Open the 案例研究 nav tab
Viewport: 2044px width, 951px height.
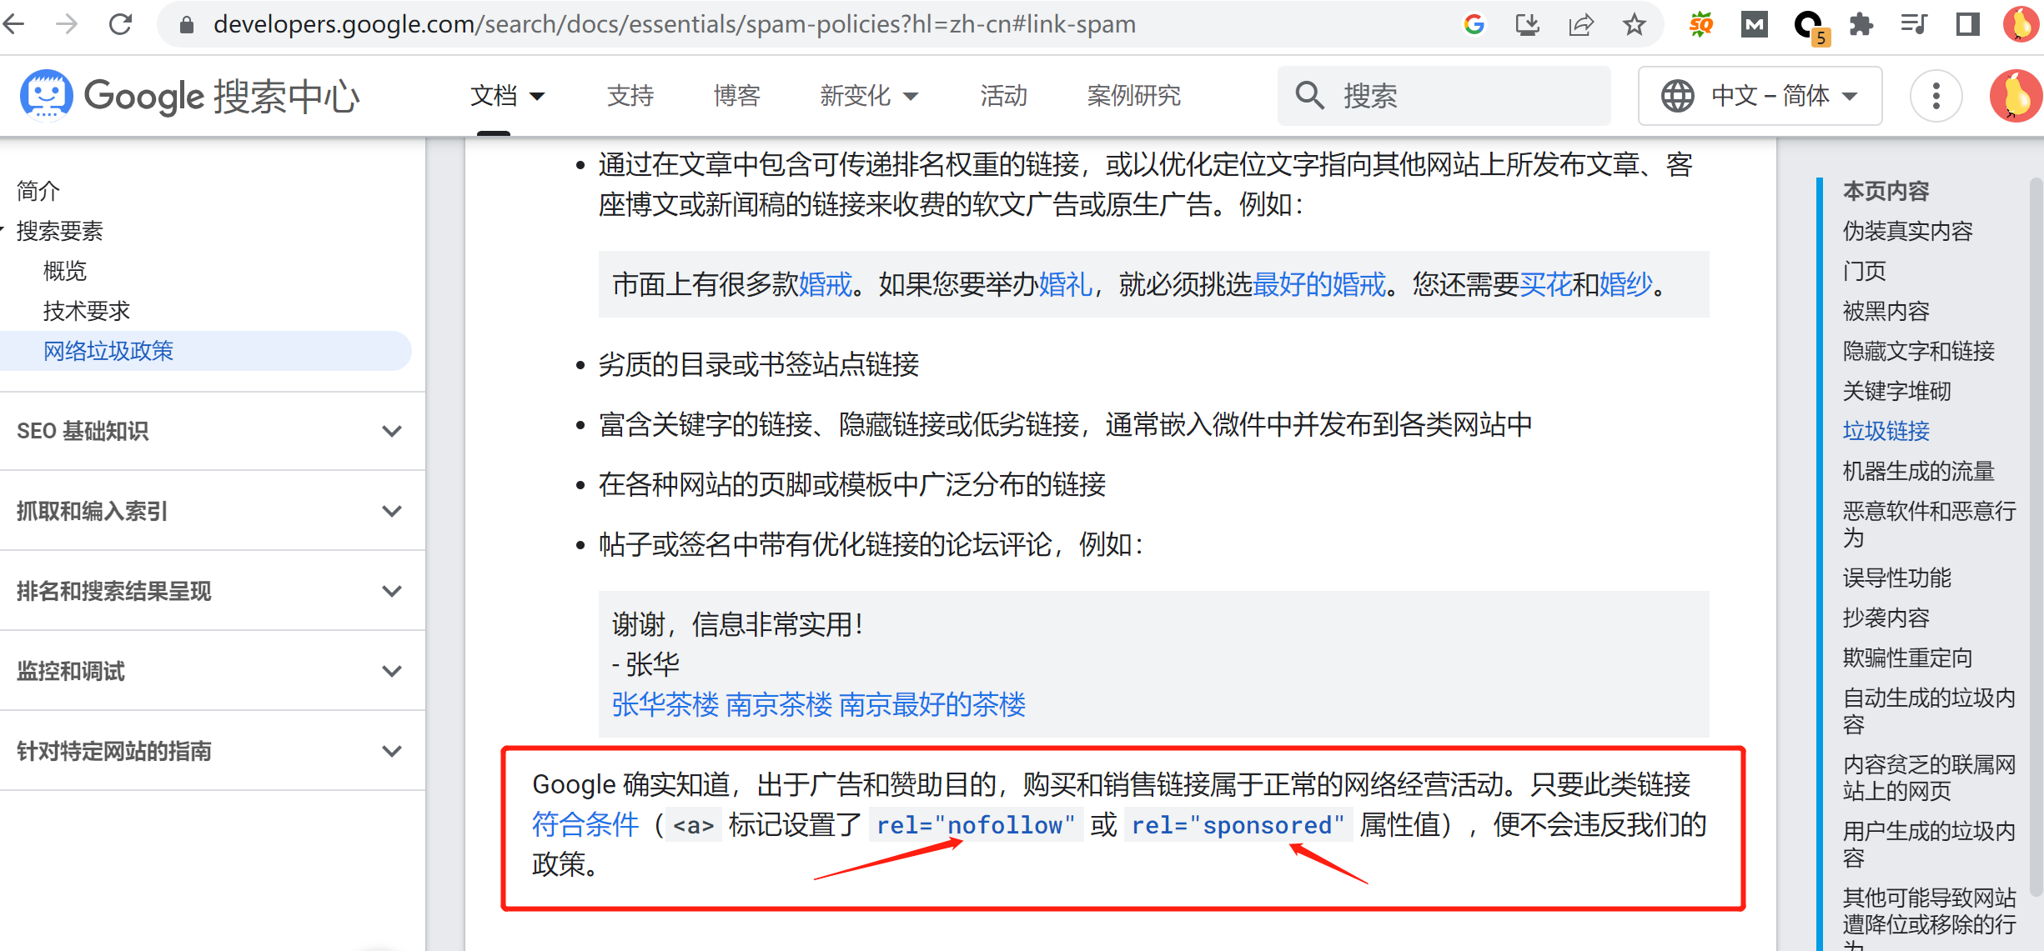(1134, 96)
